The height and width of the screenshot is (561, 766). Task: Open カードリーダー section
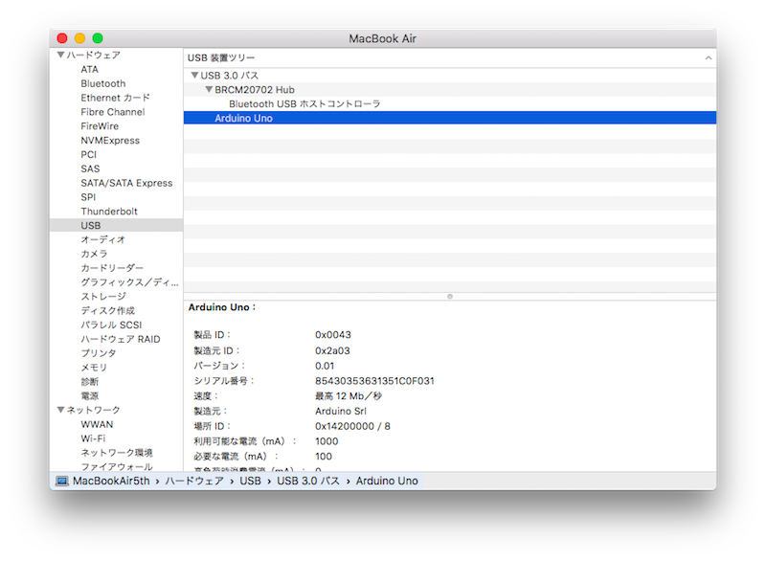click(112, 267)
